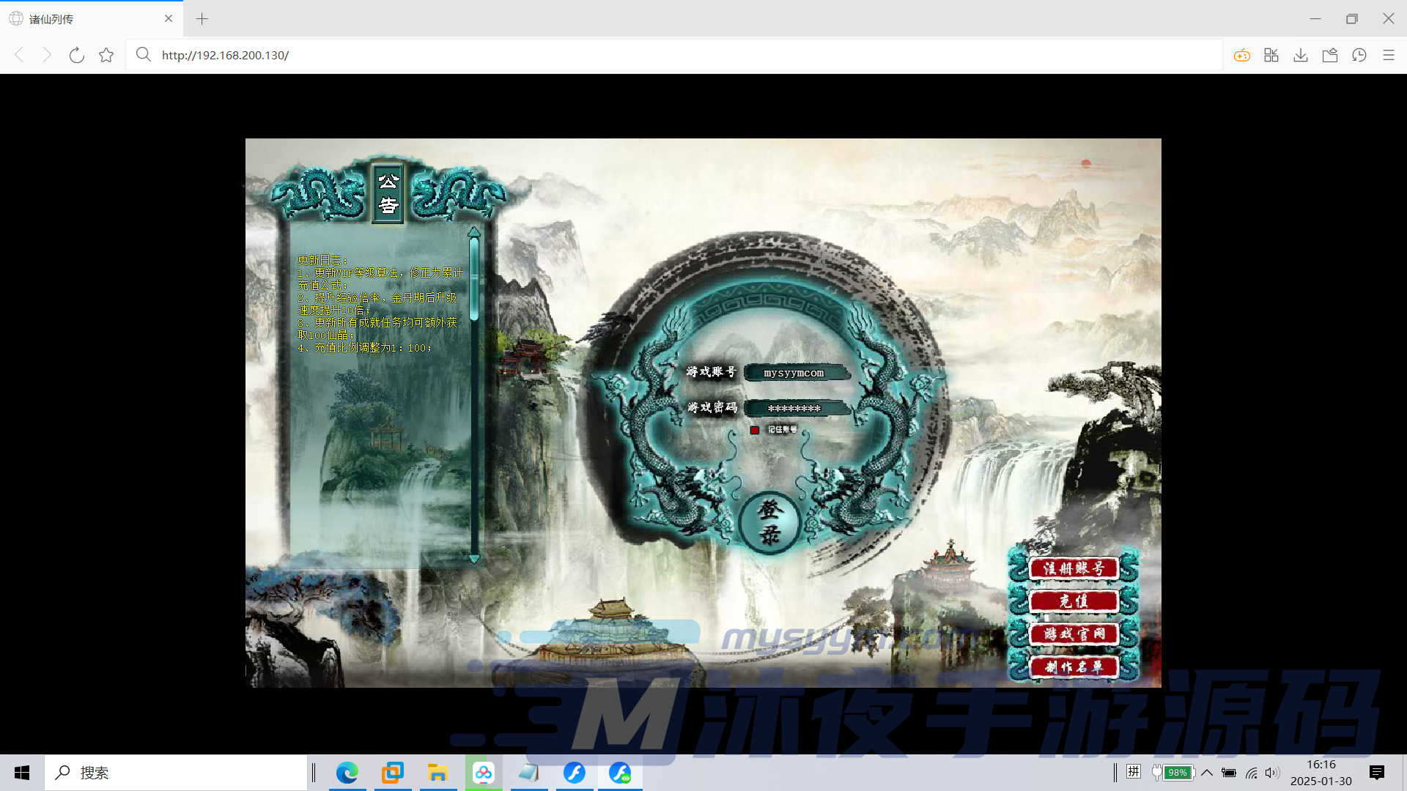Click the 充值 recharge button

[1074, 601]
